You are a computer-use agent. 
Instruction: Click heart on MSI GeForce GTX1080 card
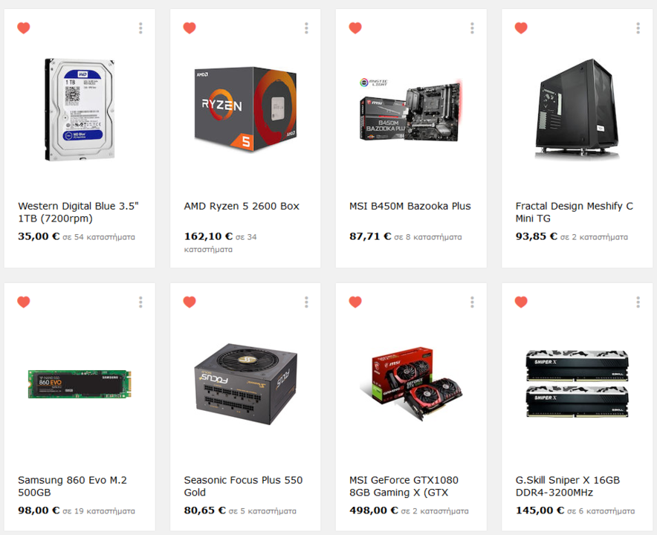click(355, 302)
